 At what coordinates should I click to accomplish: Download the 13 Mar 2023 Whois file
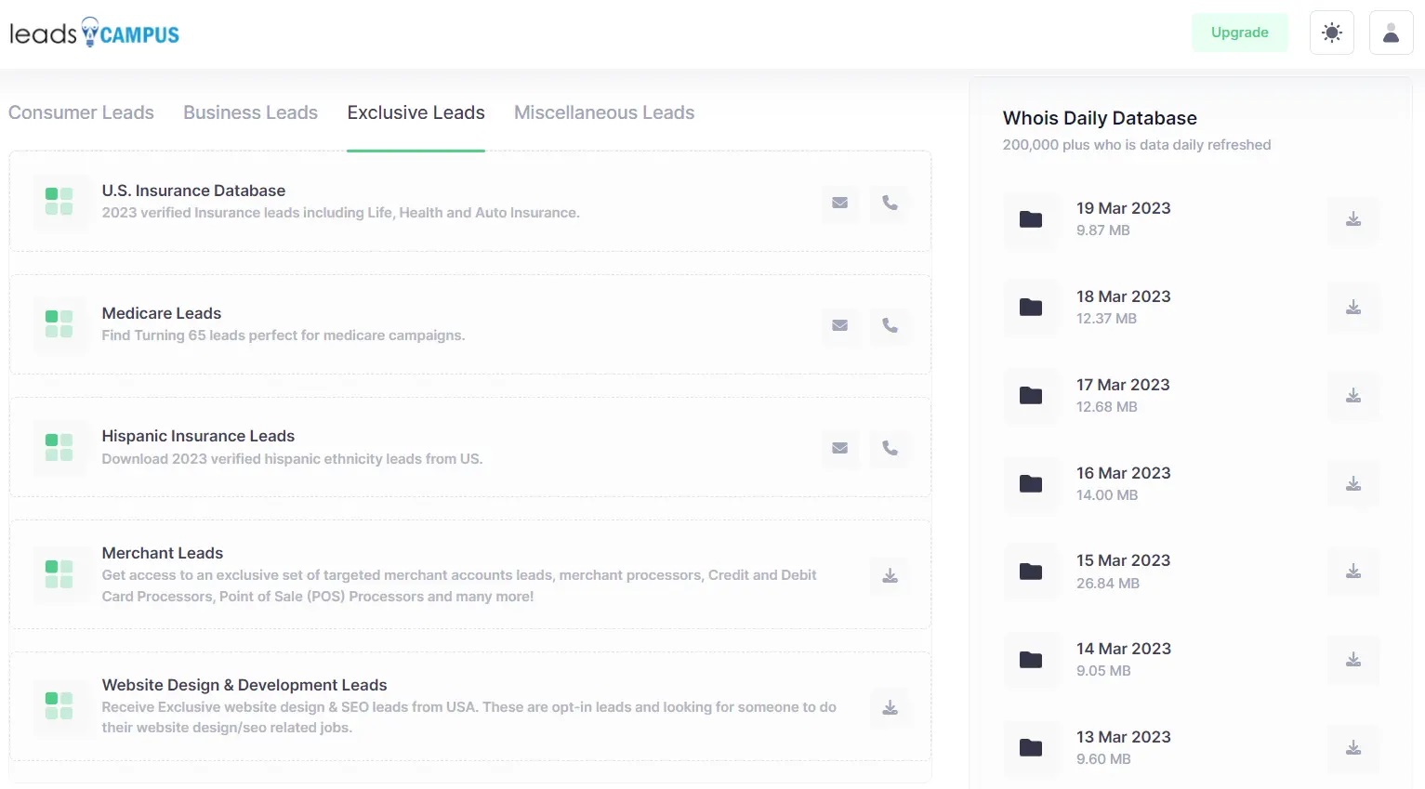(1353, 748)
